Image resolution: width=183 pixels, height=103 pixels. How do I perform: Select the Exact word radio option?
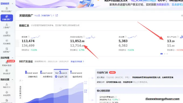click(41, 77)
